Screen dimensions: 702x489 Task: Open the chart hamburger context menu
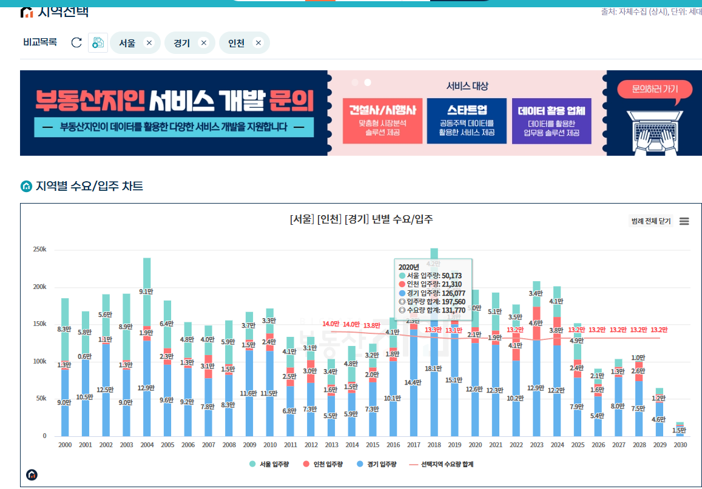coord(684,221)
